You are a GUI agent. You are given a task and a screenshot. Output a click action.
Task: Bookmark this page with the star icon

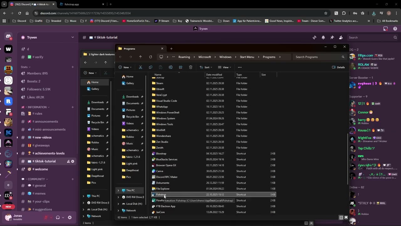tap(326, 13)
